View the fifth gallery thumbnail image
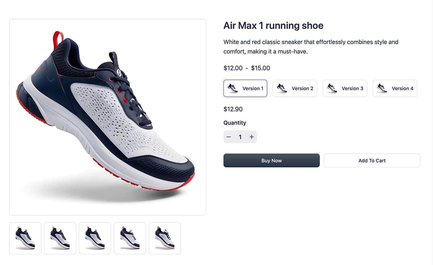Viewport: 433px width, 265px height. click(x=165, y=238)
